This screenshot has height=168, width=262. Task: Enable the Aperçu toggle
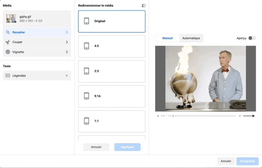252,38
